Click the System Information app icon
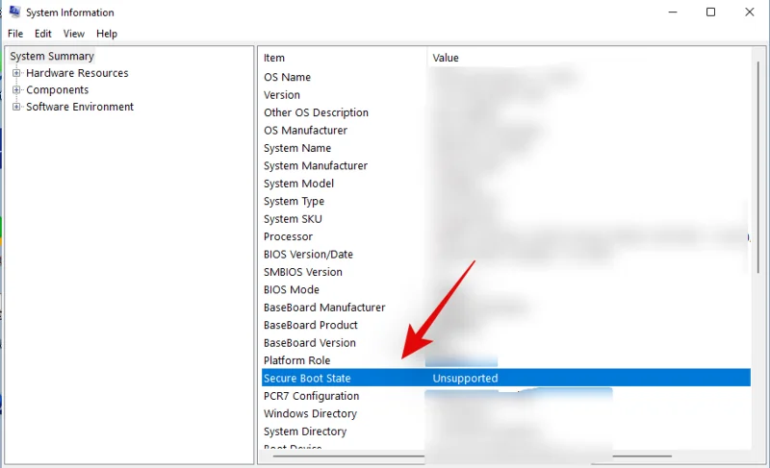This screenshot has height=468, width=770. (14, 12)
